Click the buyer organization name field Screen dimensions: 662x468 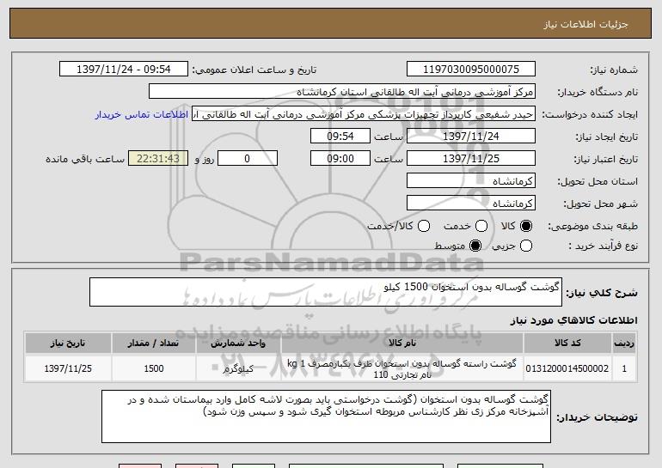(342, 92)
